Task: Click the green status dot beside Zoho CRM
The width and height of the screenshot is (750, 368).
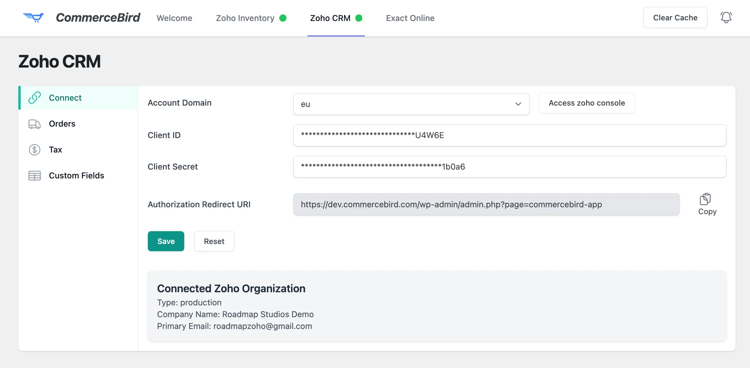Action: pos(359,18)
